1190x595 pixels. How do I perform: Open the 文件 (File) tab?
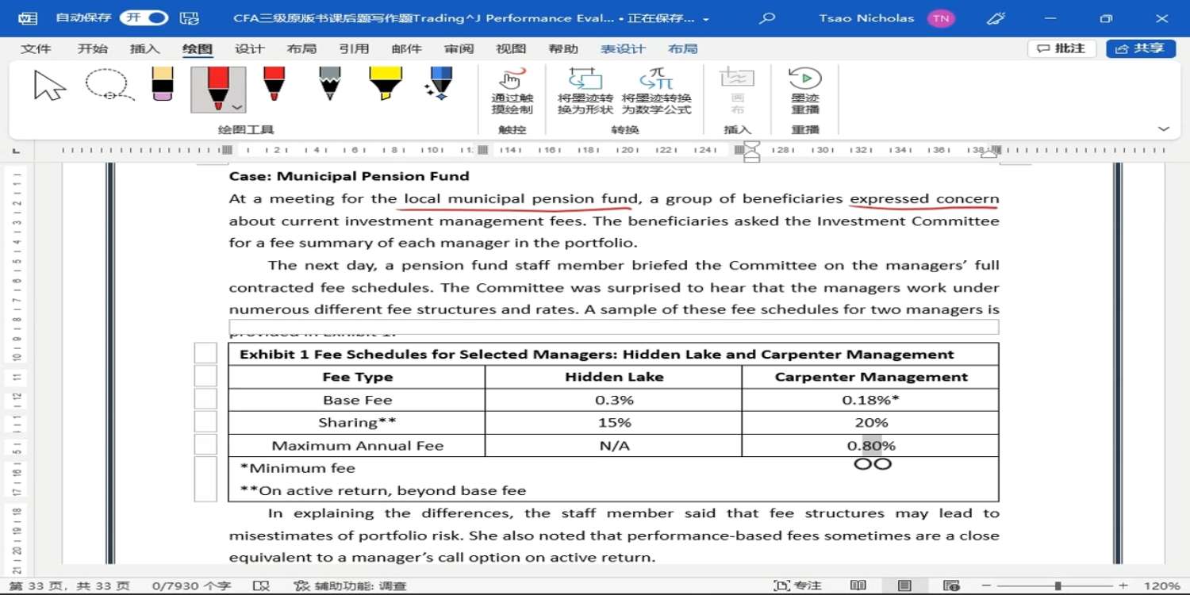coord(36,49)
